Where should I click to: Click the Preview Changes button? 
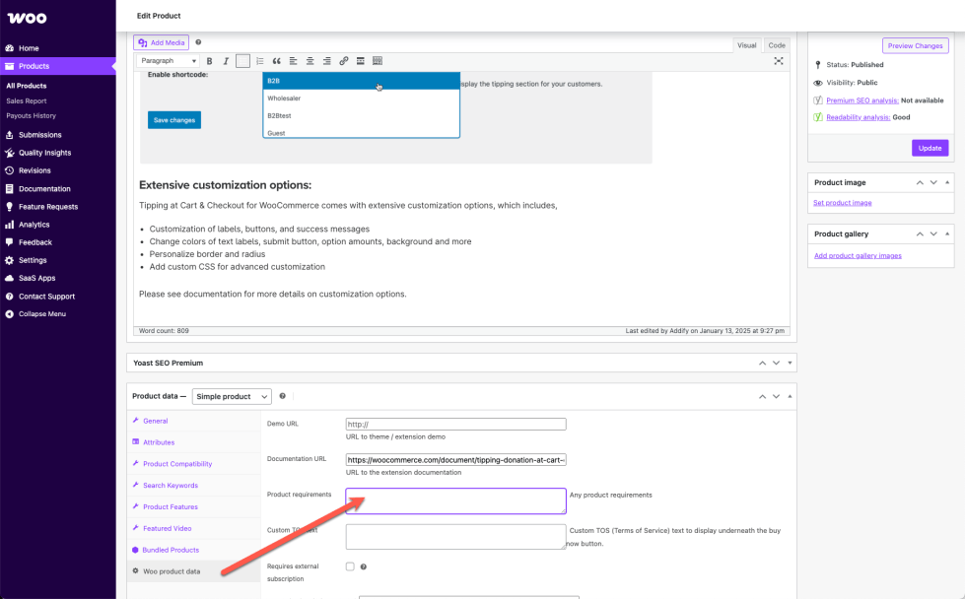click(x=915, y=45)
